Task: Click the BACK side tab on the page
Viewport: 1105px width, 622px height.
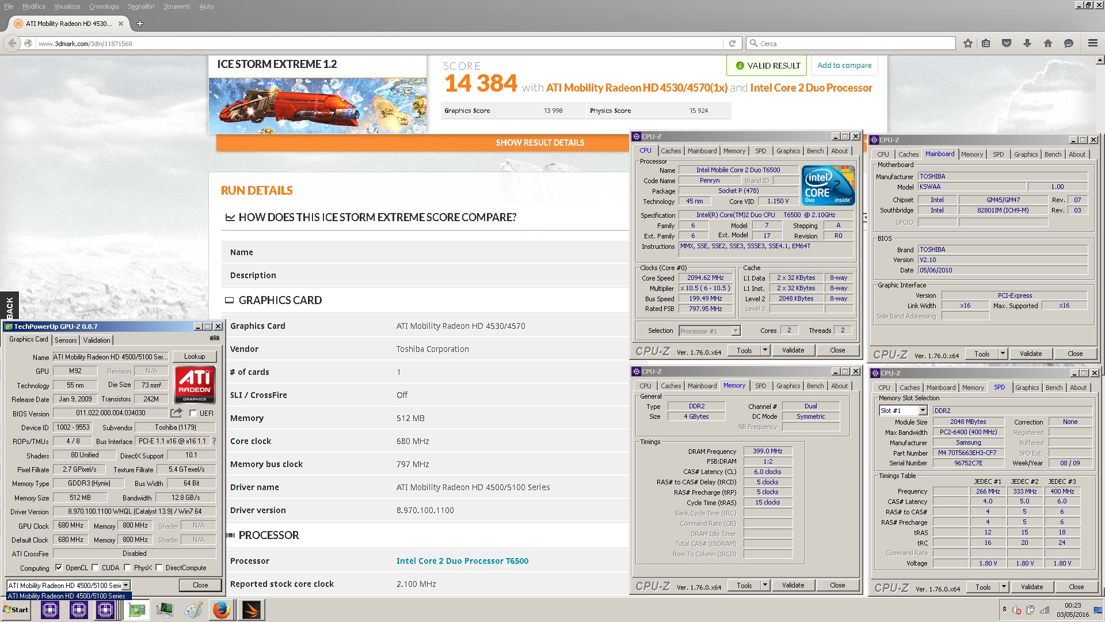Action: click(x=9, y=307)
